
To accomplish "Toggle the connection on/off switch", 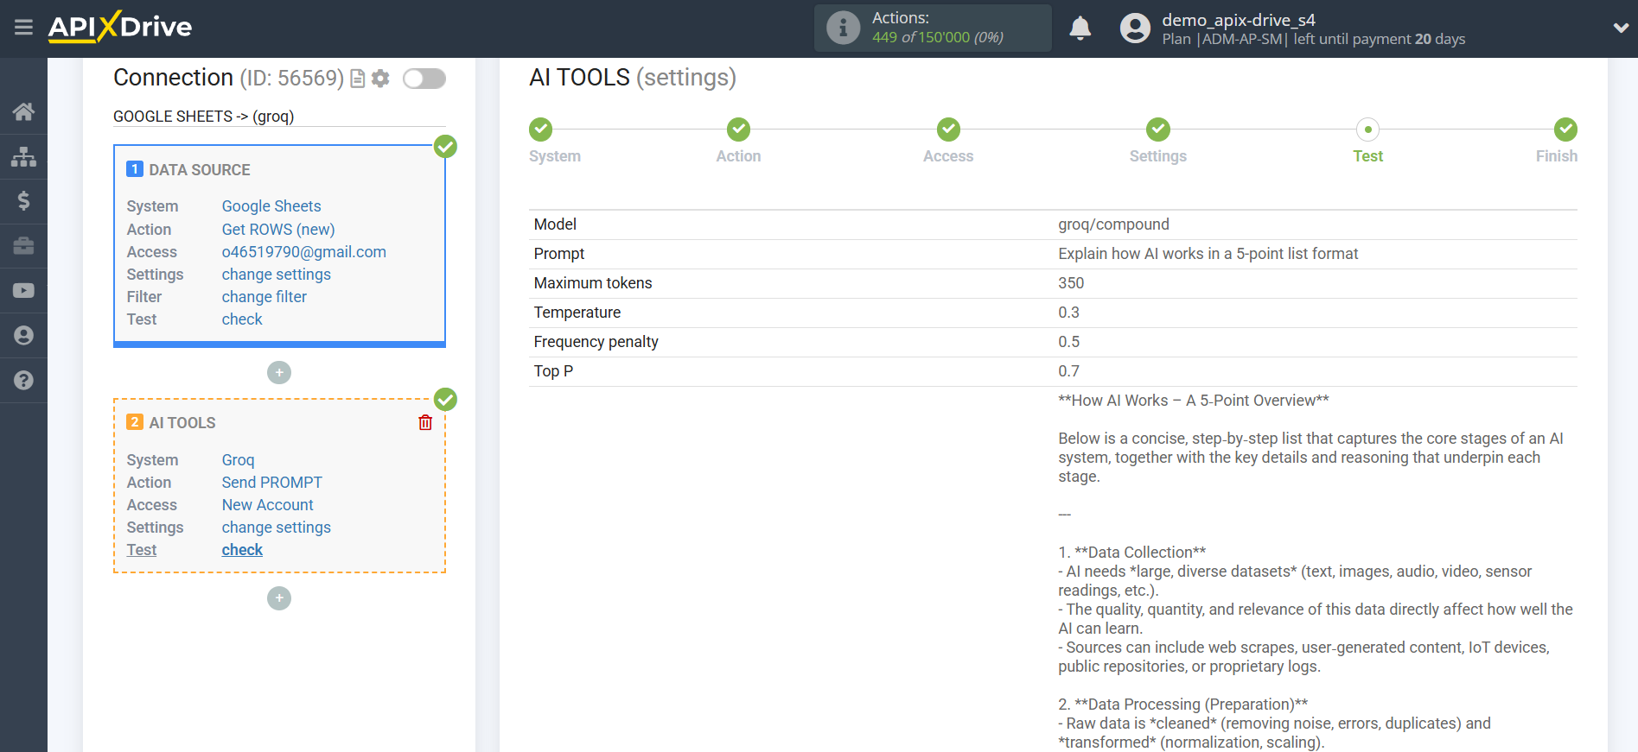I will 424,79.
